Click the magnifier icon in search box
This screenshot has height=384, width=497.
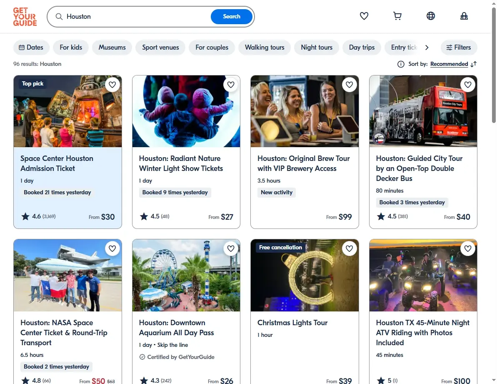coord(59,17)
